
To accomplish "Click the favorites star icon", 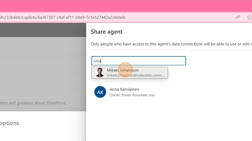I will [x=249, y=17].
